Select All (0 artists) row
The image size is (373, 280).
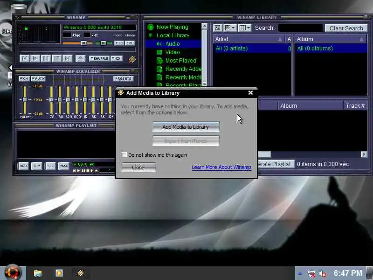tap(252, 49)
